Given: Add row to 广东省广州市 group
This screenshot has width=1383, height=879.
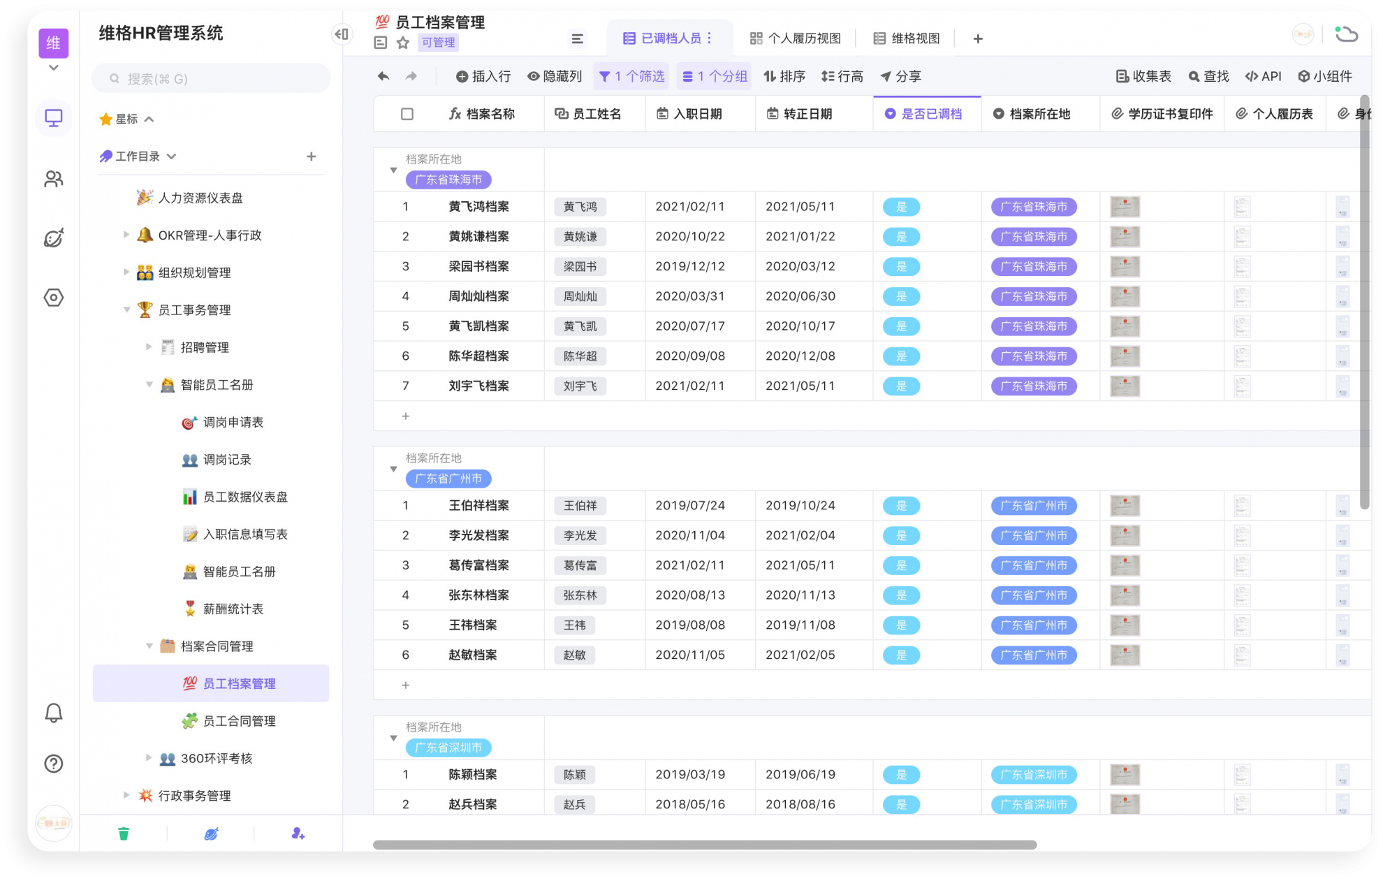Looking at the screenshot, I should point(406,685).
